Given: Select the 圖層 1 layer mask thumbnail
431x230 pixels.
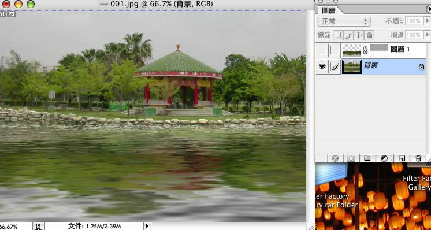Looking at the screenshot, I should pyautogui.click(x=379, y=50).
